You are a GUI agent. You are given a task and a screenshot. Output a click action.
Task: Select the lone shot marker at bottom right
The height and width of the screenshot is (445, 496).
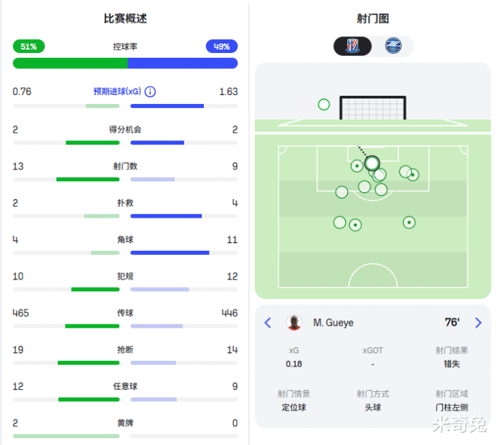coord(409,222)
